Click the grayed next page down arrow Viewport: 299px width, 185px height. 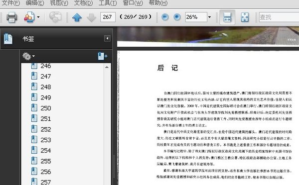click(x=91, y=17)
